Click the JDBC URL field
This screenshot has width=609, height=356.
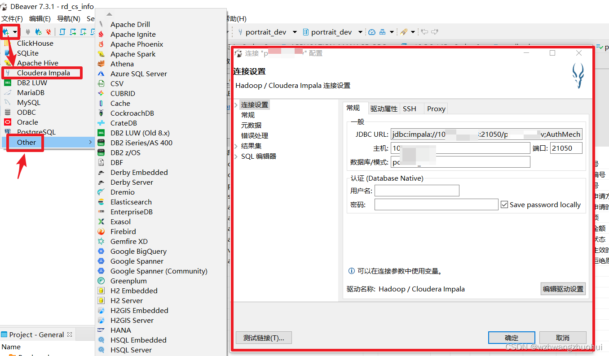(486, 134)
